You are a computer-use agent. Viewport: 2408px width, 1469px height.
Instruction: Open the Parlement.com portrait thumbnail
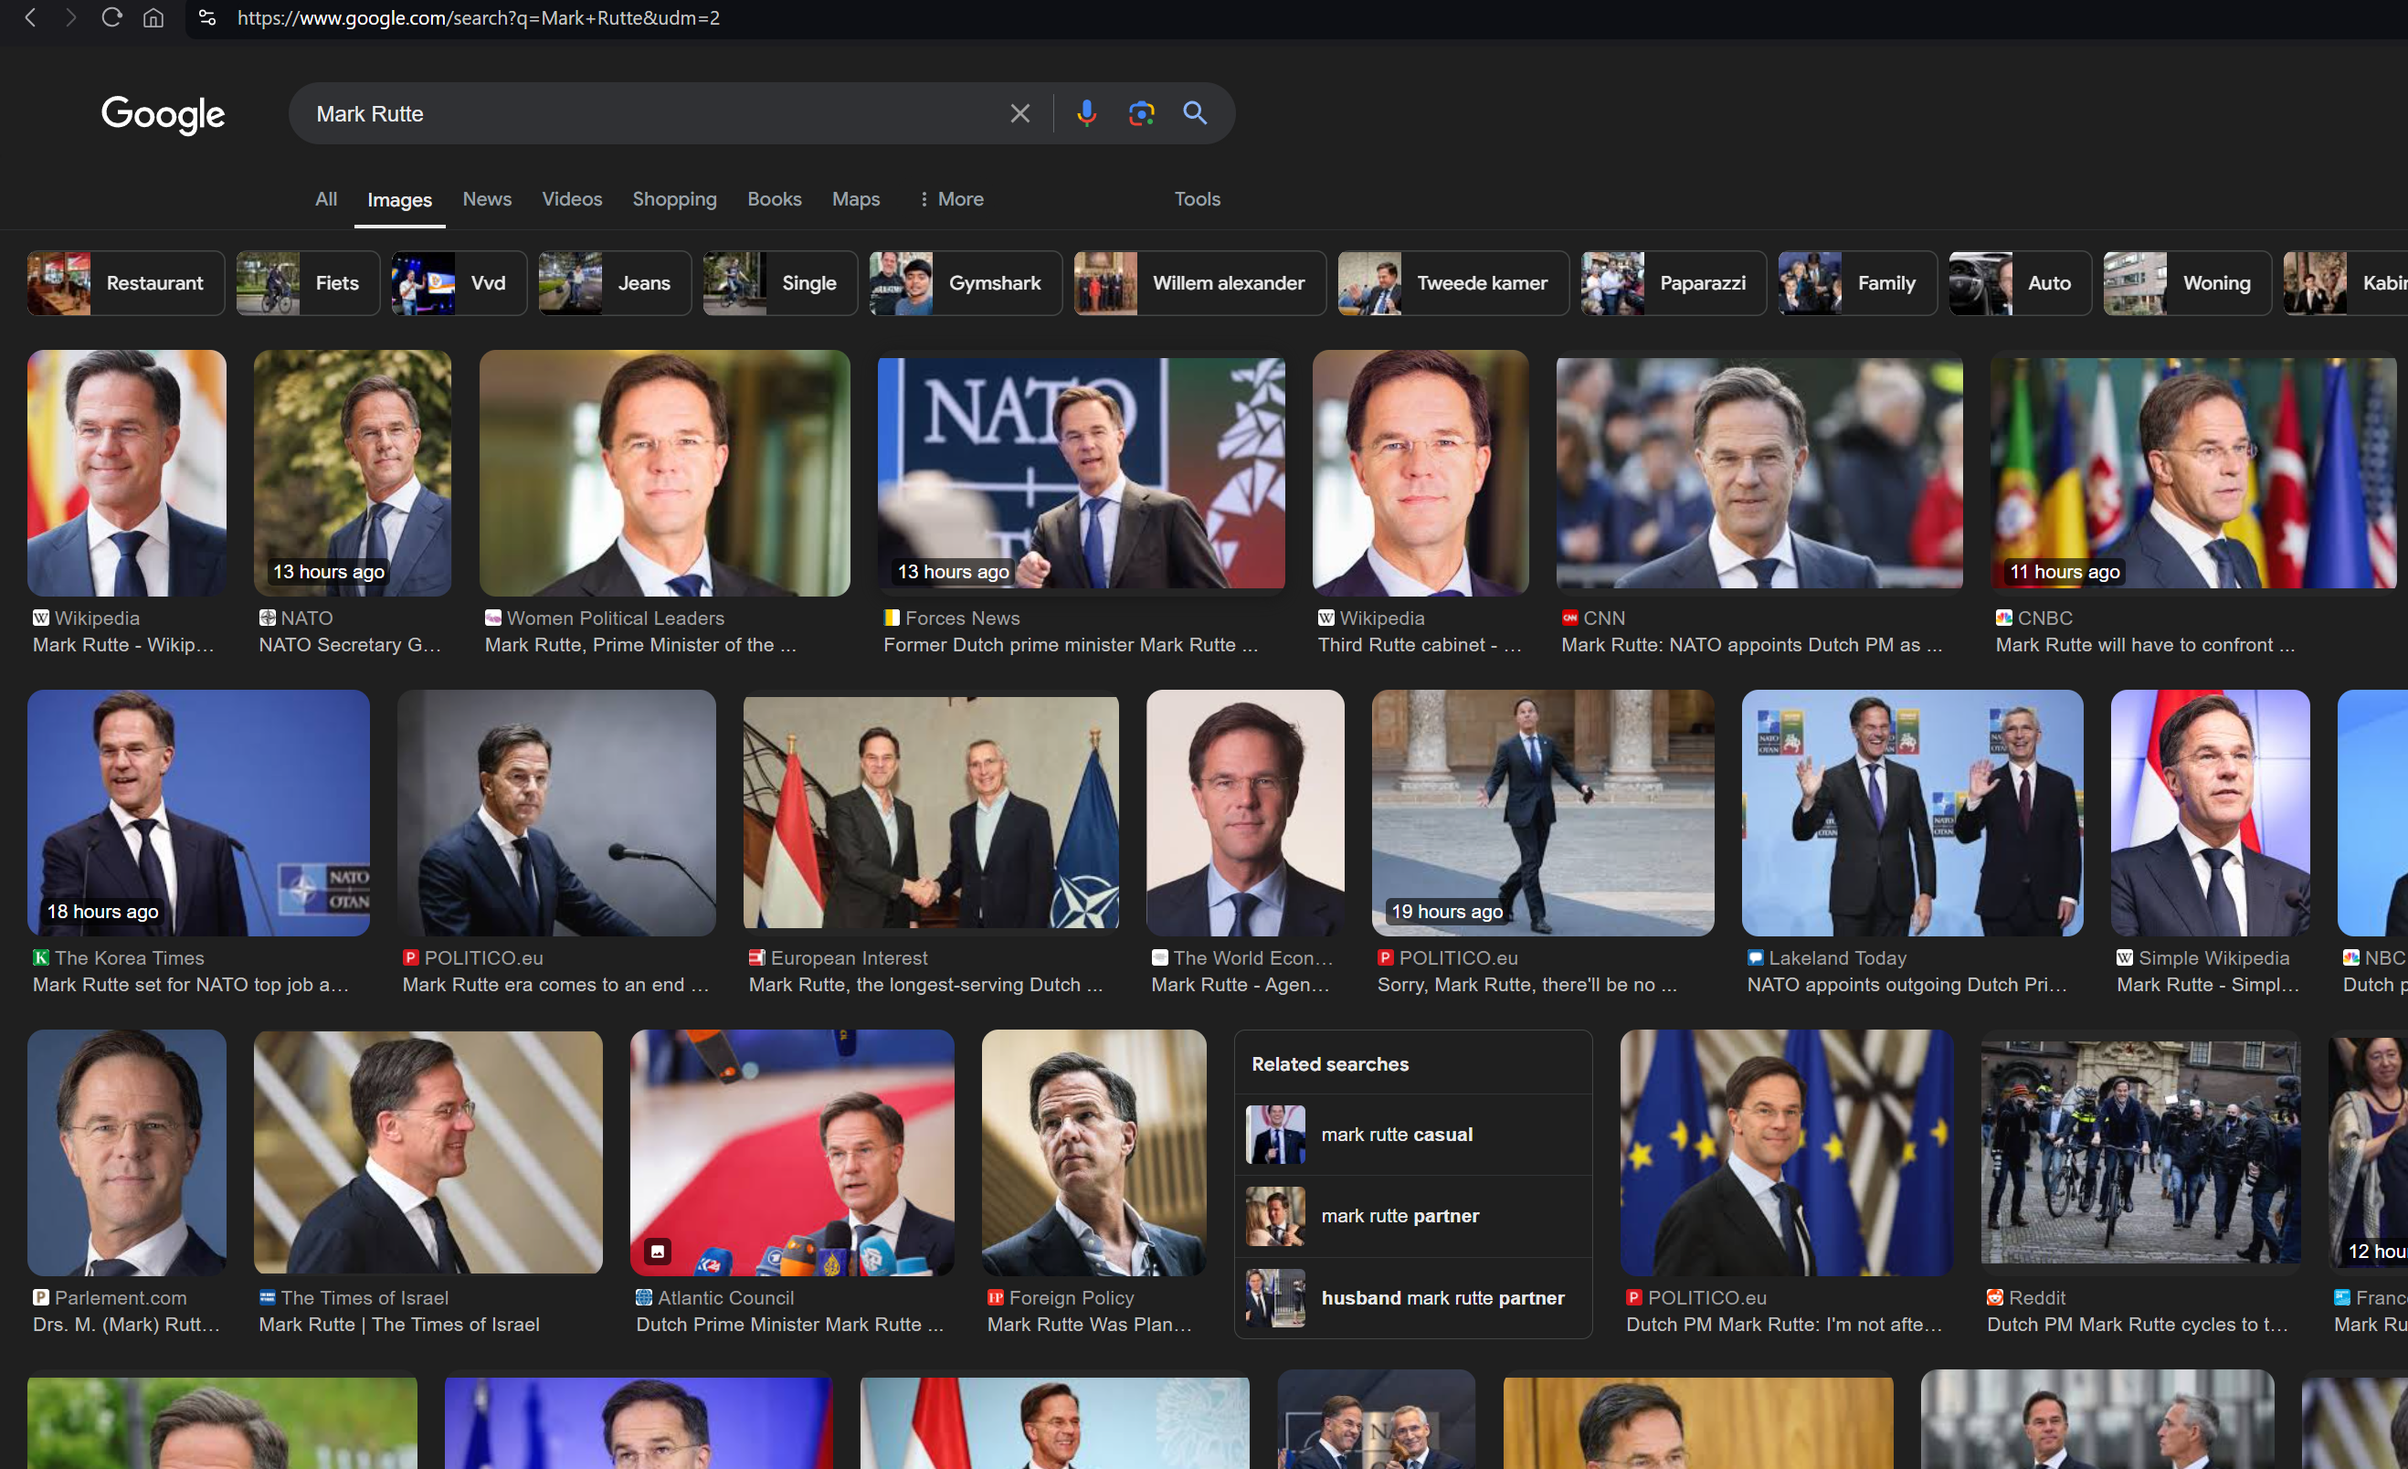pos(127,1152)
